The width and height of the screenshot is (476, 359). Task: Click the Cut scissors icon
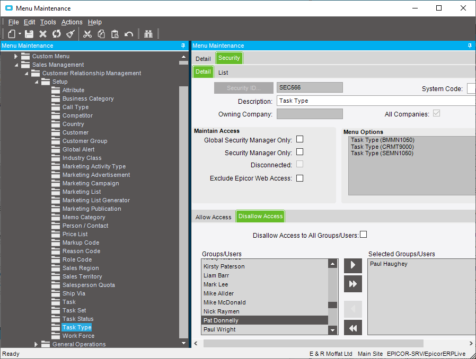(x=87, y=34)
